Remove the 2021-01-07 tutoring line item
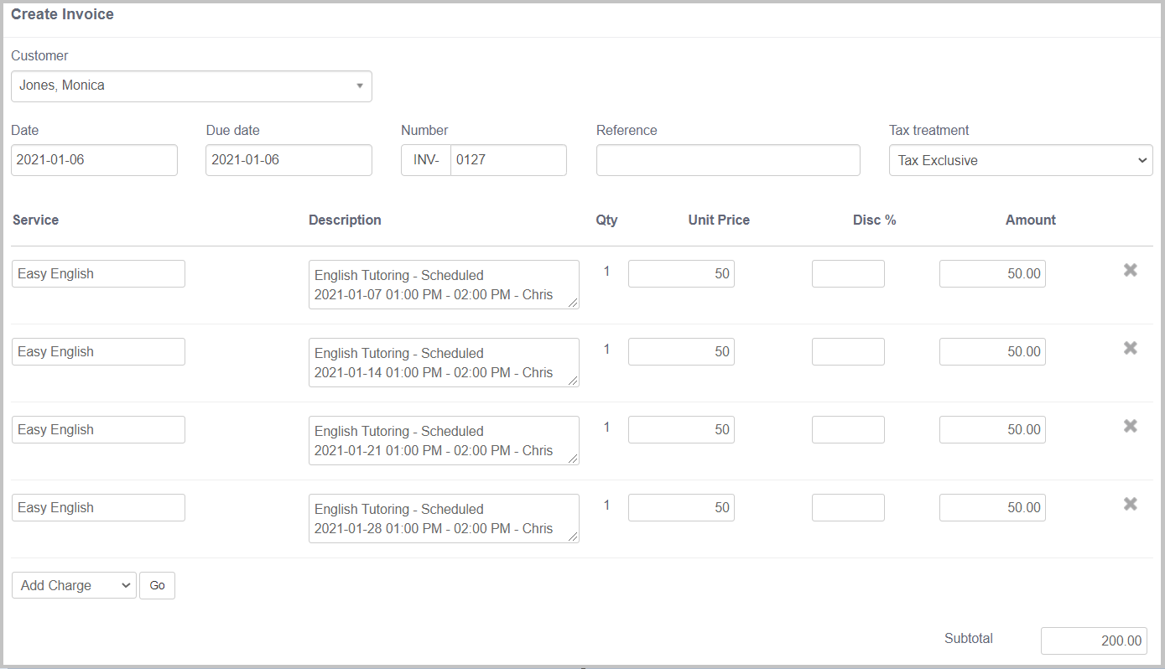The width and height of the screenshot is (1165, 669). click(1130, 270)
